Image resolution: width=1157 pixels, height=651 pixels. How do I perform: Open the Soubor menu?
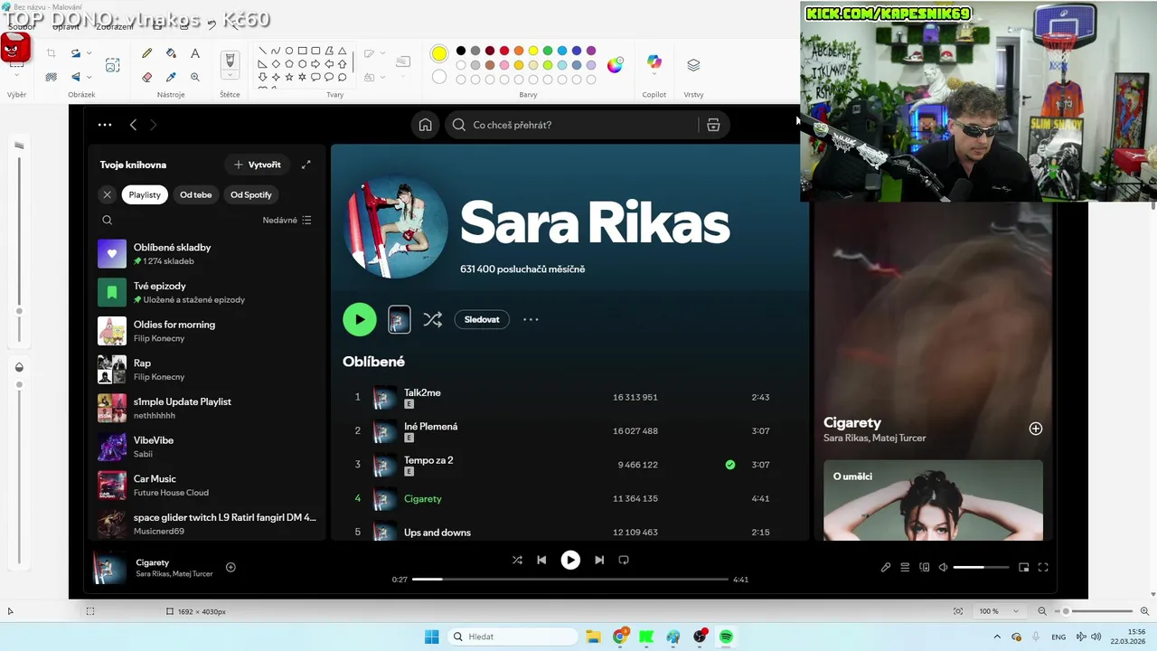point(22,26)
